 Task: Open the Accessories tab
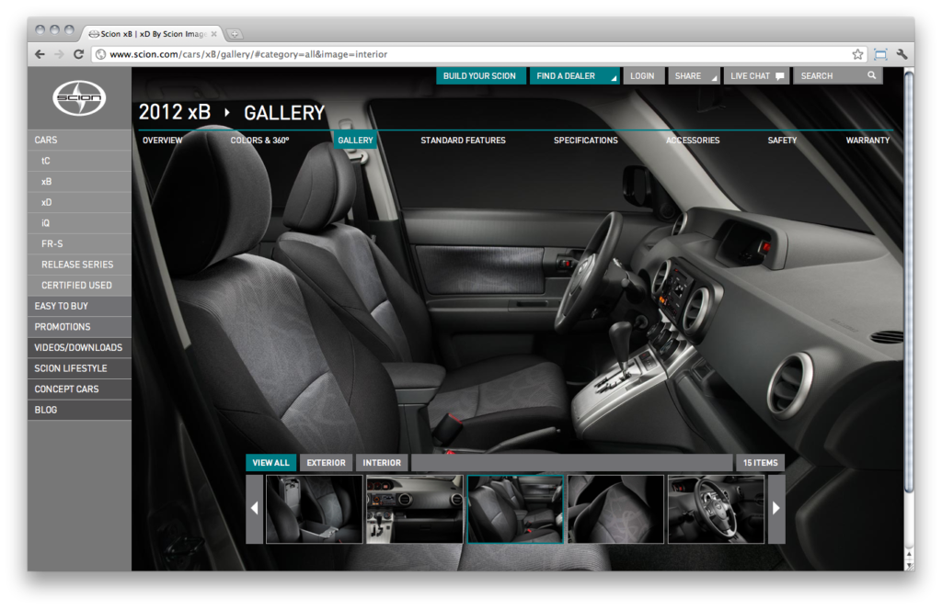point(693,141)
